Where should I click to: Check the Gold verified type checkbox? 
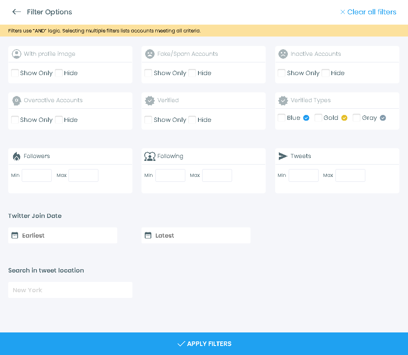(318, 118)
